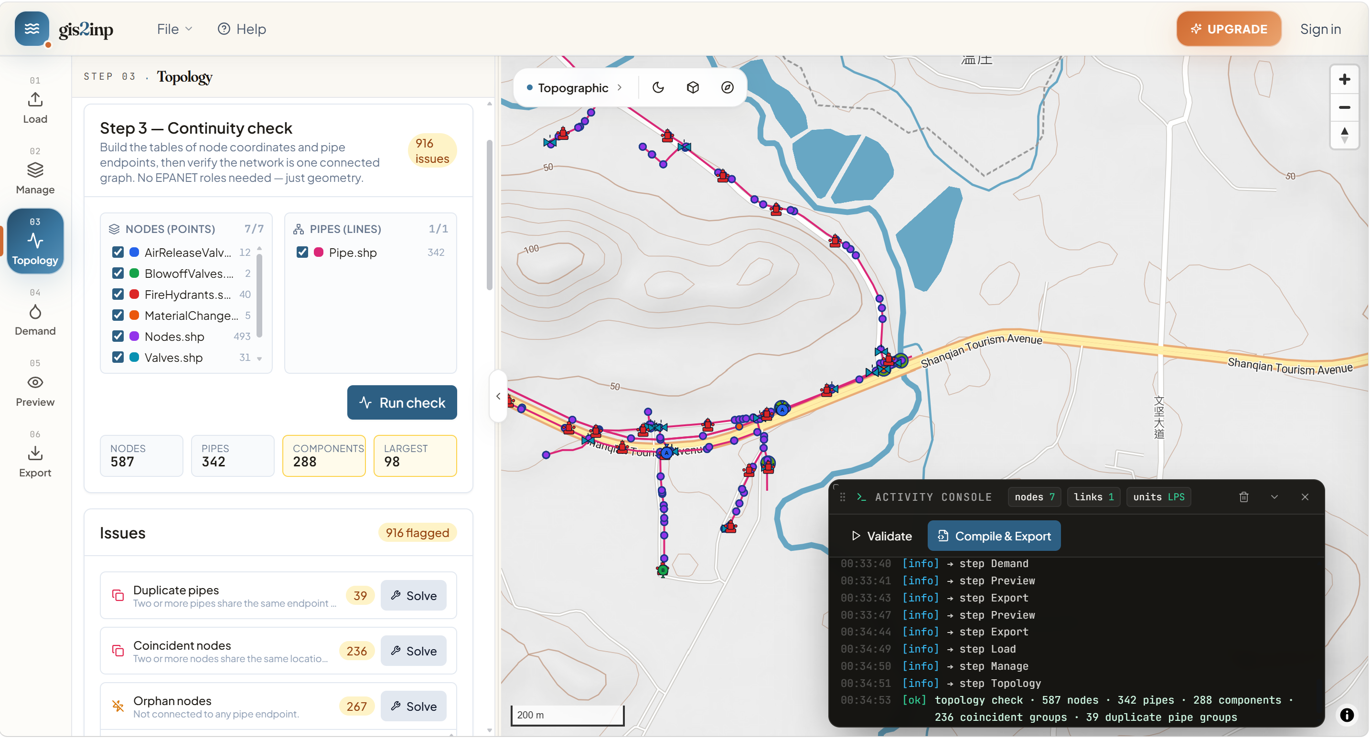Solve the Duplicate pipes issue
This screenshot has height=738, width=1371.
[x=414, y=595]
